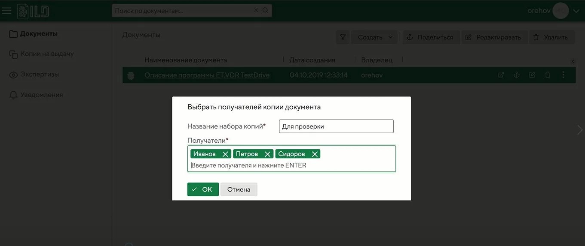Open Описание программы ET.VDR TestDrive link
The image size is (585, 246).
point(207,75)
